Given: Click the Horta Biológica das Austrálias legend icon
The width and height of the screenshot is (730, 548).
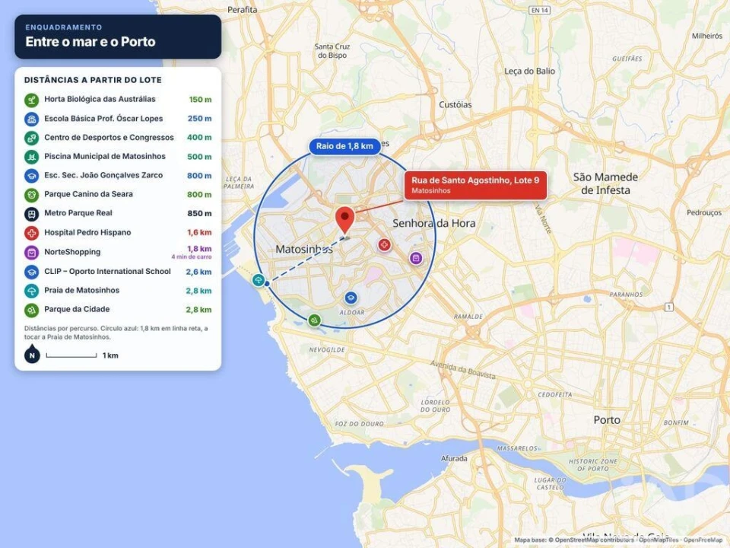Looking at the screenshot, I should (32, 100).
